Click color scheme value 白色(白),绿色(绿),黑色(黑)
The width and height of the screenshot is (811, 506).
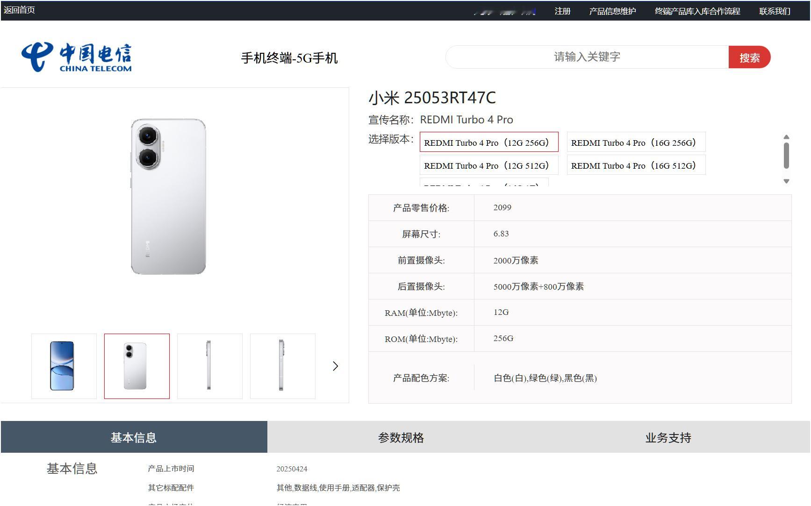[x=545, y=378]
